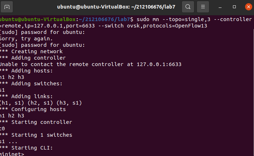The height and width of the screenshot is (156, 254).
Task: Click the '*** Creating network' line
Action: [x=31, y=51]
